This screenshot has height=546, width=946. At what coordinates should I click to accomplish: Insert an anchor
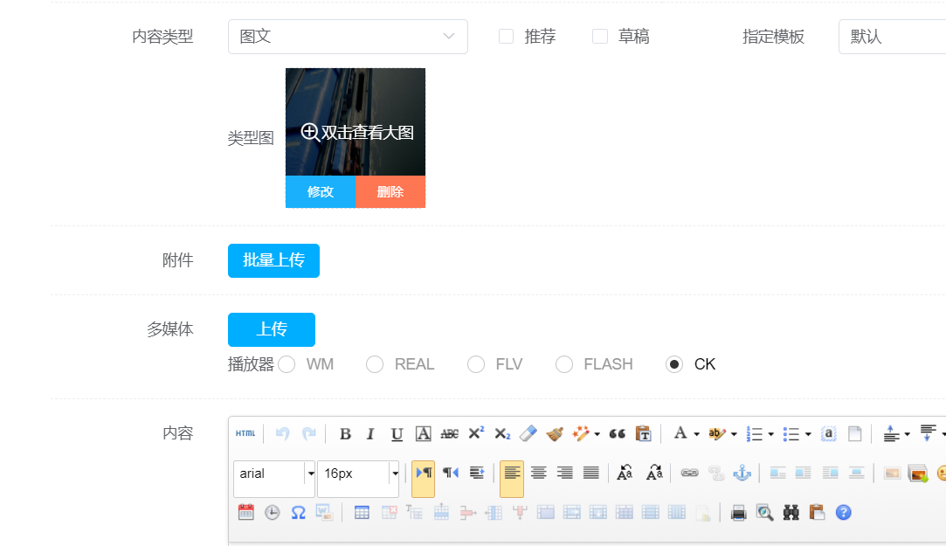(742, 473)
